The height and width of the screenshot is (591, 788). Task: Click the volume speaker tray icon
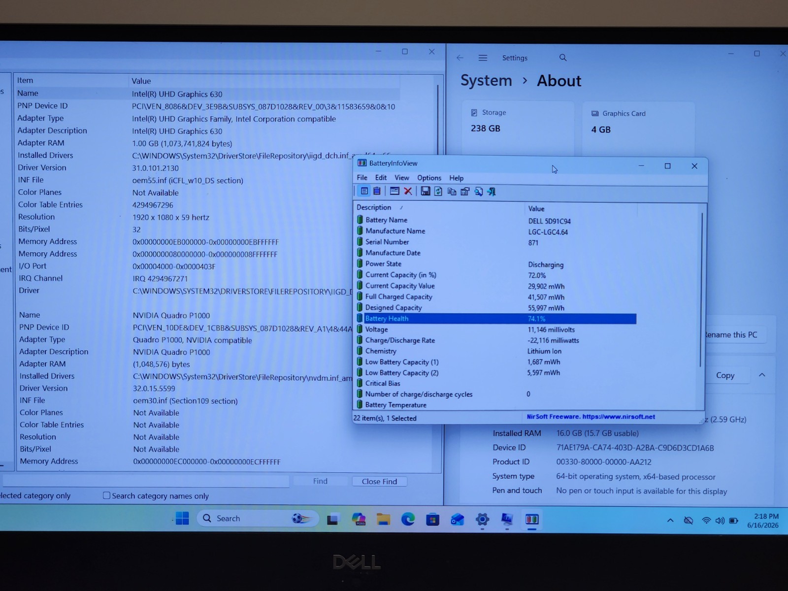720,521
